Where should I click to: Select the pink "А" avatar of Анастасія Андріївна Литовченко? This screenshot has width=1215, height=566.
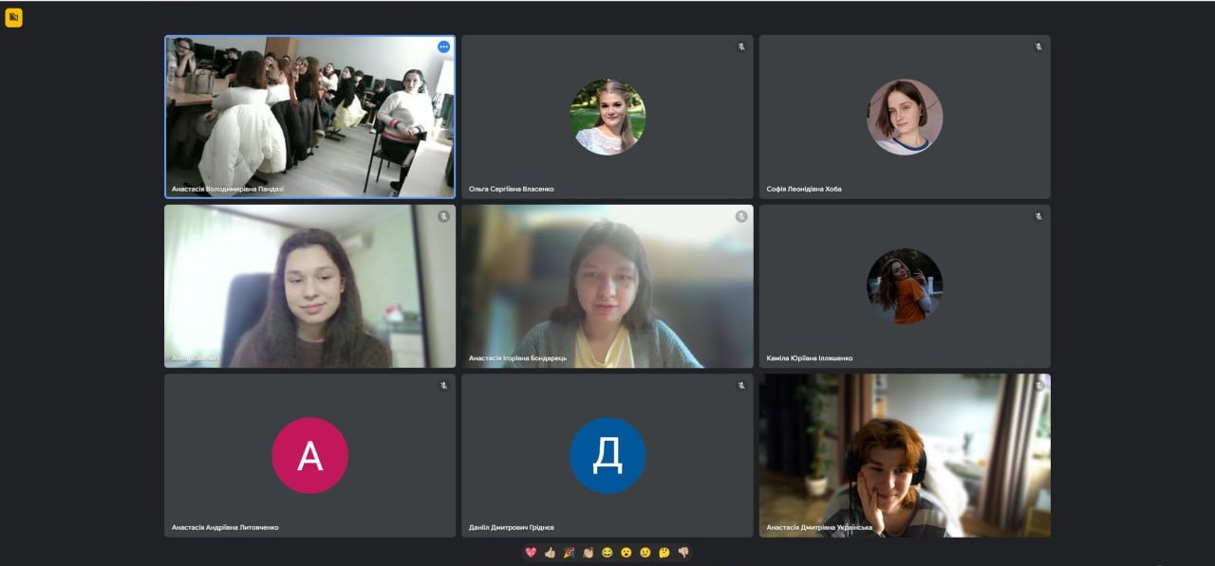[x=309, y=456]
